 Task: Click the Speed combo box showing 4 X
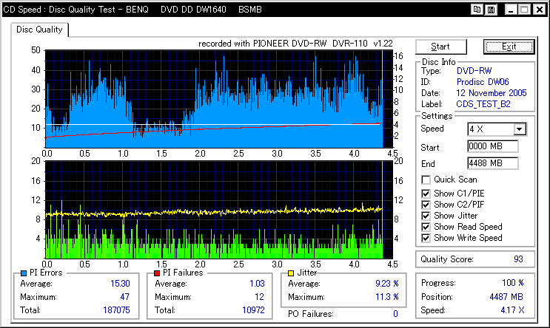tap(497, 129)
